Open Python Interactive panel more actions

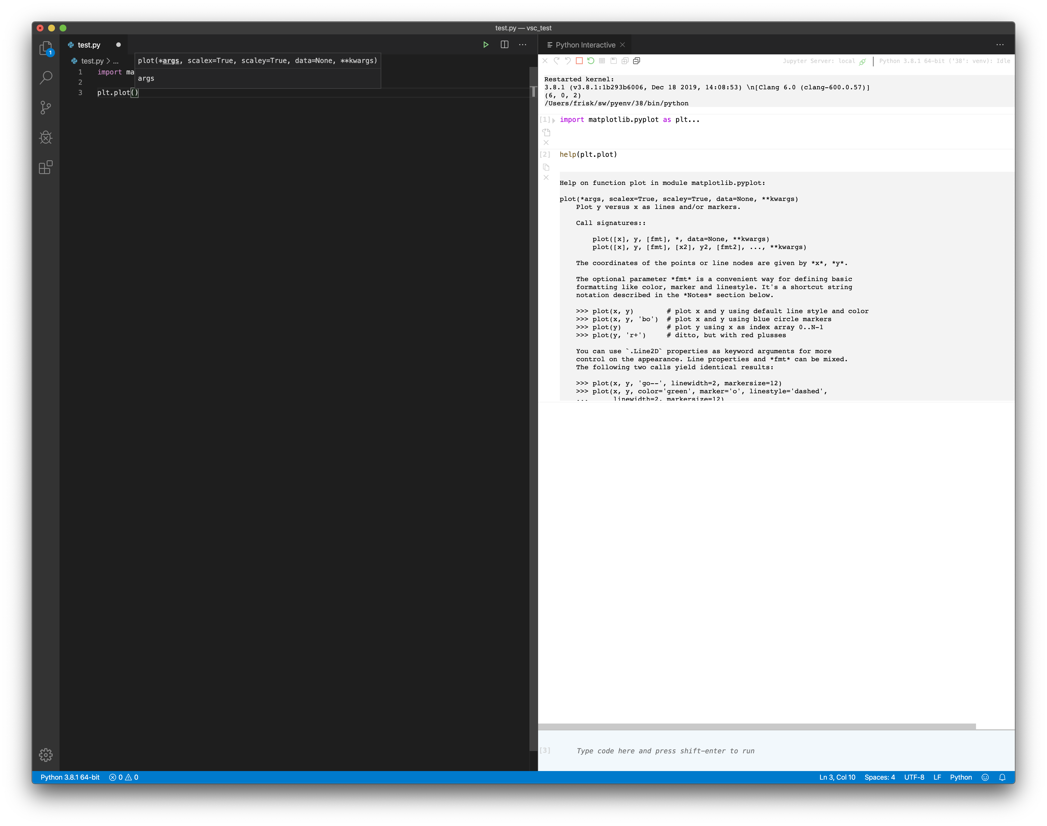pos(999,44)
